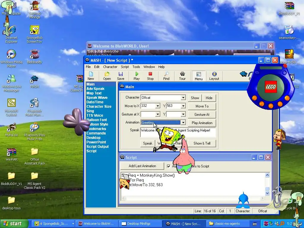304x228 pixels.
Task: Click the script editor vertical scrollbar up arrow
Action: [x=267, y=175]
